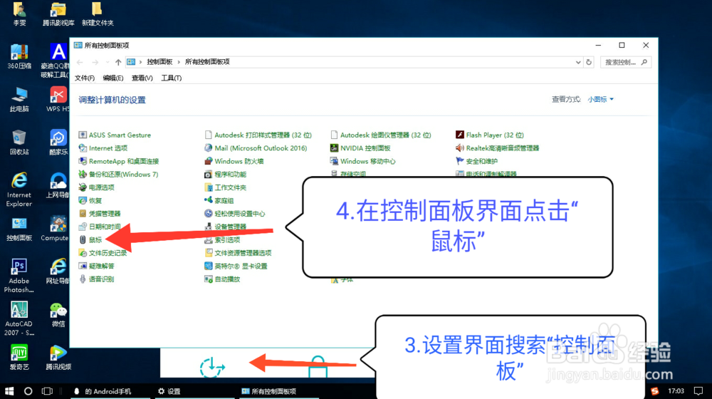
Task: Open the 工具(T) menu
Action: 171,78
